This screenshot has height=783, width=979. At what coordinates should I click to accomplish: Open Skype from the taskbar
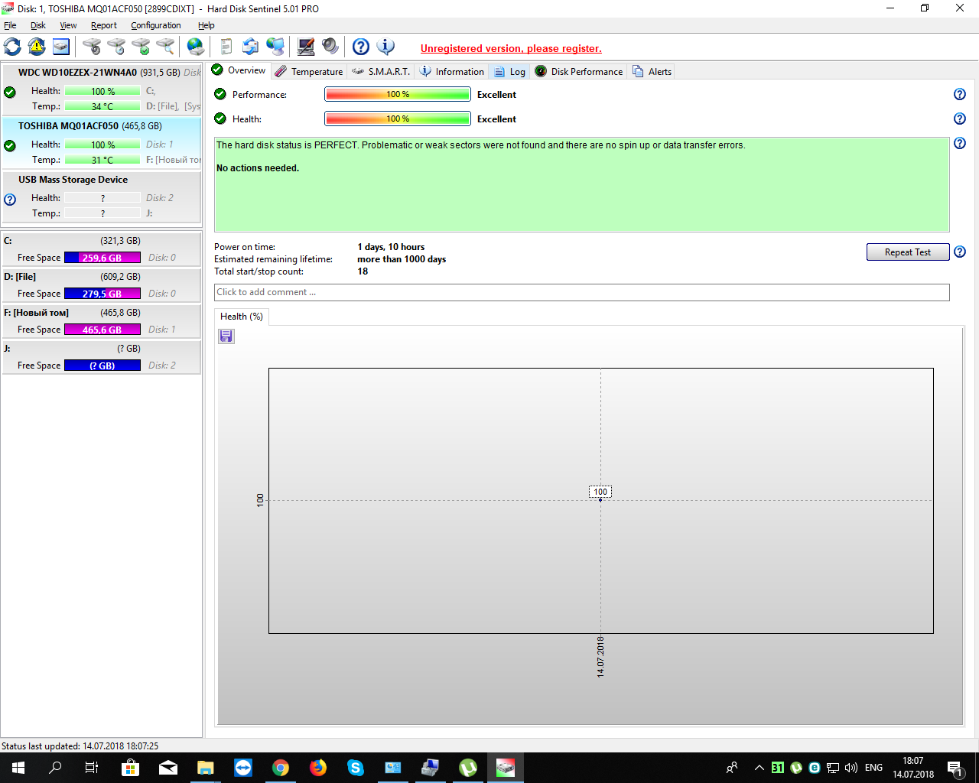(356, 768)
